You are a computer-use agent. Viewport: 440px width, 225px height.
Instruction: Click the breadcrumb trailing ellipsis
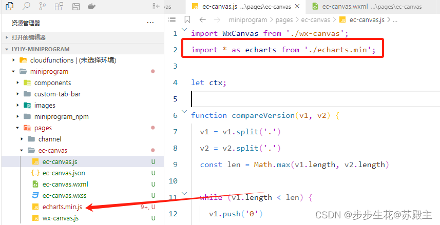[395, 20]
